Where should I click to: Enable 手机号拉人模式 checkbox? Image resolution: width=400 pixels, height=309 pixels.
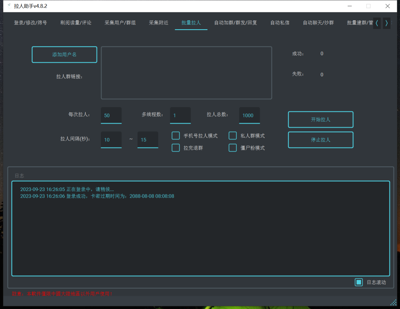pos(175,136)
